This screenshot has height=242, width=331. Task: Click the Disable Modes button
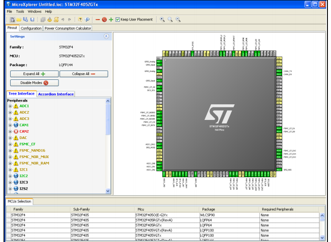click(x=35, y=83)
